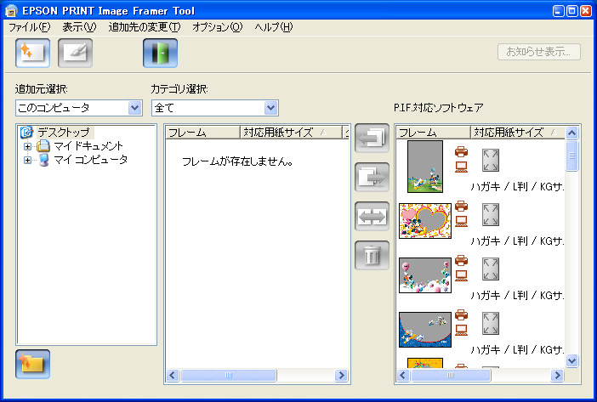This screenshot has width=597, height=402.
Task: Expand the マイ コンピュータ tree node
Action: [x=27, y=160]
